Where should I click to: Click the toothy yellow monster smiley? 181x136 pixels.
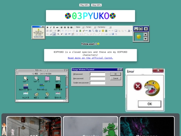click(152, 88)
